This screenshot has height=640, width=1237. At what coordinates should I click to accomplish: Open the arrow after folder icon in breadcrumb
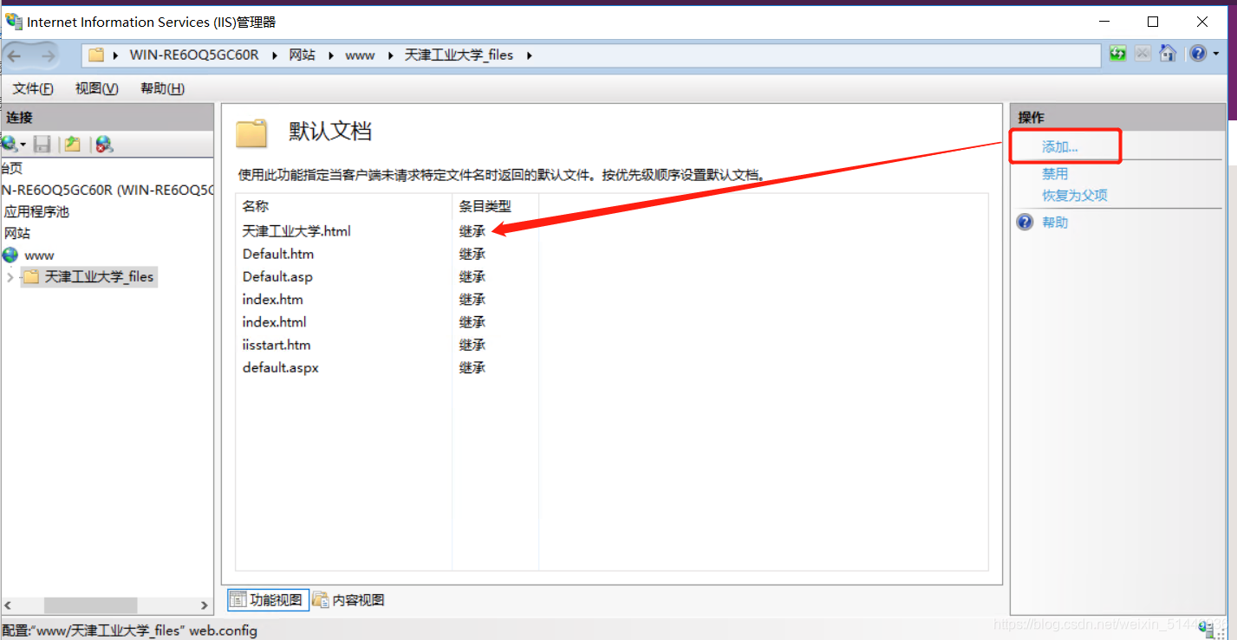click(x=115, y=55)
